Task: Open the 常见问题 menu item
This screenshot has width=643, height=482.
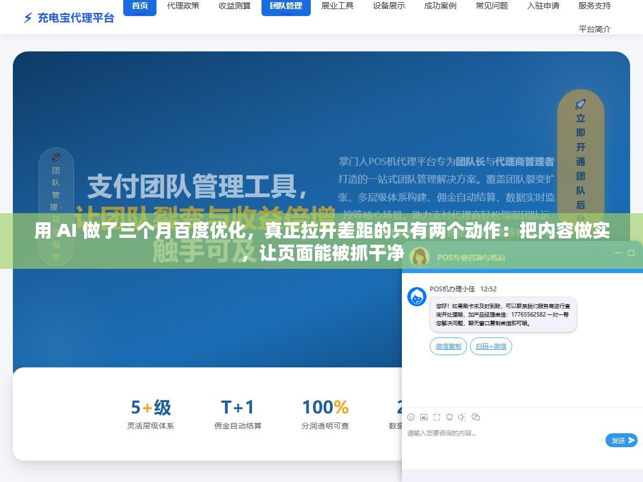Action: 492,6
